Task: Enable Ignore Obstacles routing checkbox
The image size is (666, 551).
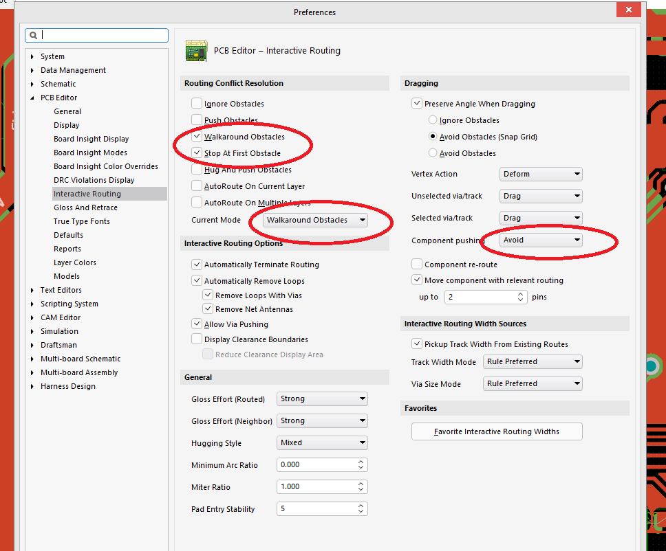Action: tap(197, 103)
